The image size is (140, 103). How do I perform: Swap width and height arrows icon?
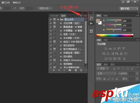click(x=15, y=8)
